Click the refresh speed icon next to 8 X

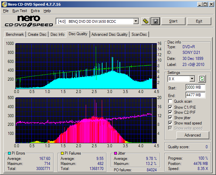click(x=202, y=79)
